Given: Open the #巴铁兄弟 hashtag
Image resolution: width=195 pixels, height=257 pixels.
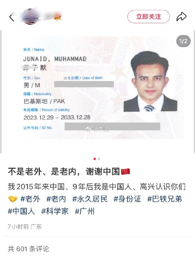Looking at the screenshot, I should tap(165, 199).
